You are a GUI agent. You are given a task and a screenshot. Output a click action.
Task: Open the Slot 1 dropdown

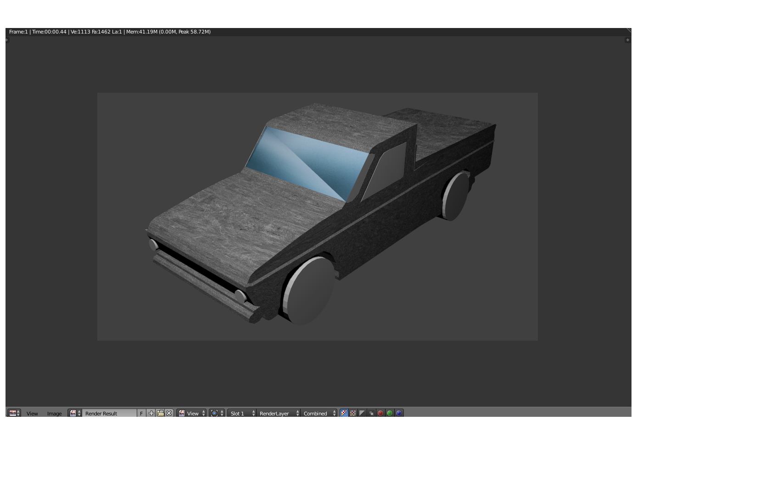[242, 413]
